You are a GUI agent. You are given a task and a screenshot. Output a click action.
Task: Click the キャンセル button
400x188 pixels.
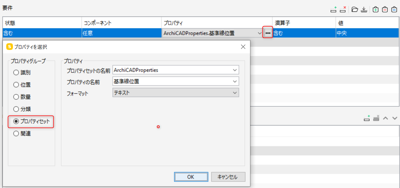pos(228,177)
